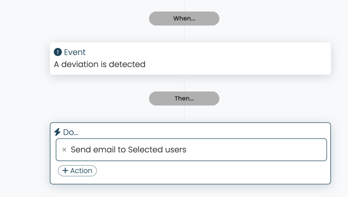348x197 pixels.
Task: Click the connector line between Event and Then
Action: click(184, 83)
